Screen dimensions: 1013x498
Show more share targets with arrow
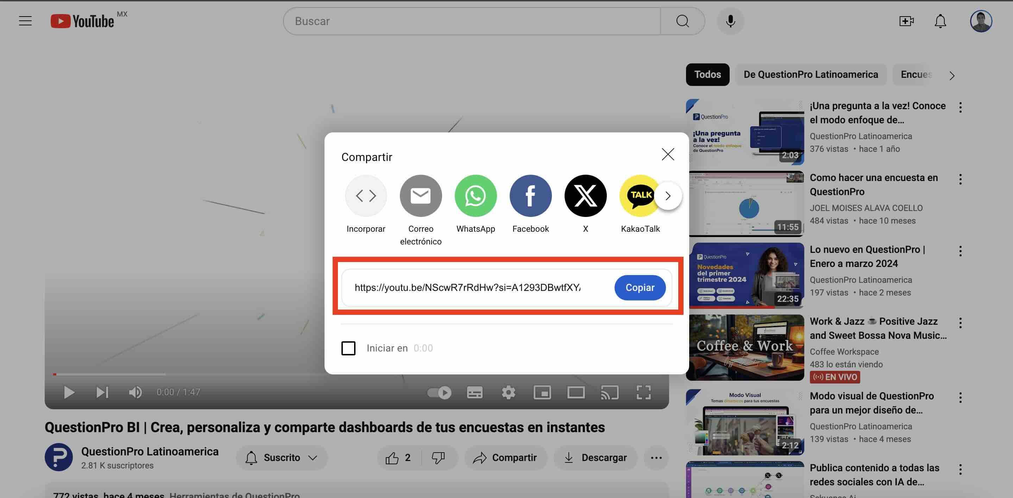(668, 196)
